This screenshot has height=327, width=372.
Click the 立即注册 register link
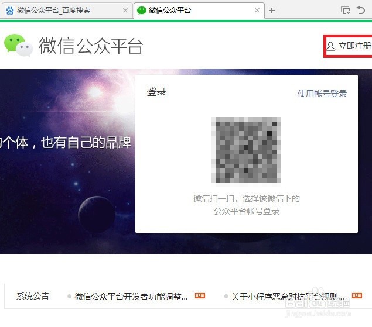tap(354, 46)
